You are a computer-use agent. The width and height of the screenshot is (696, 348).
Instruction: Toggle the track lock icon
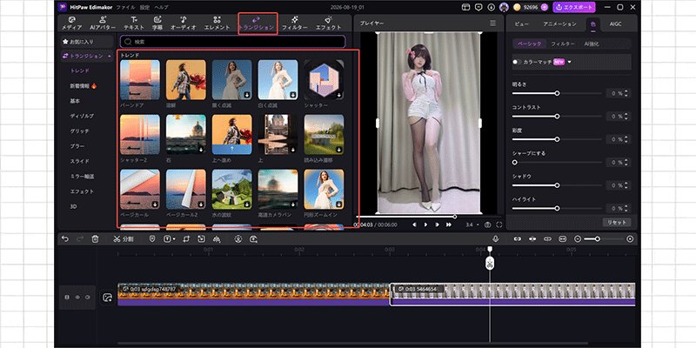pos(67,298)
